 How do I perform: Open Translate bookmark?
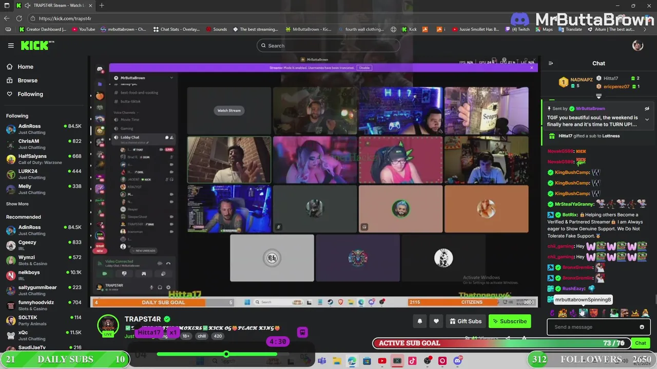pos(570,29)
